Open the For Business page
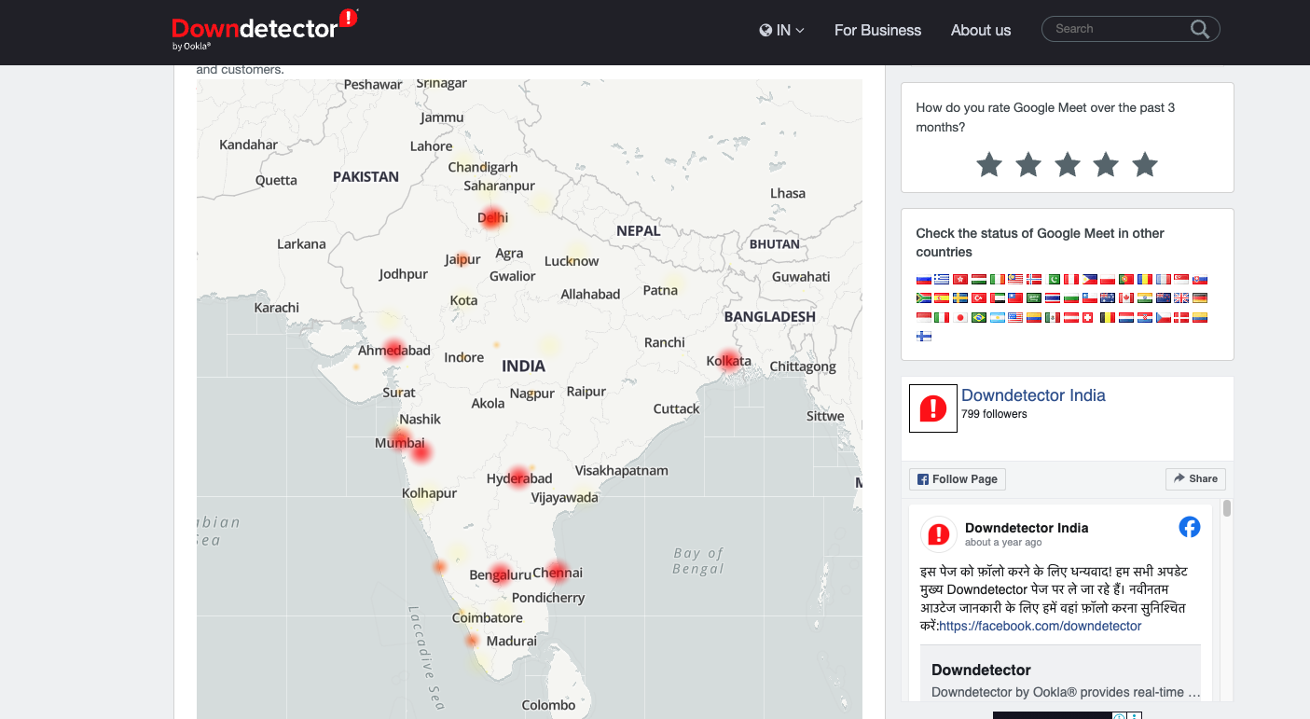Screen dimensions: 1310x719 877,30
